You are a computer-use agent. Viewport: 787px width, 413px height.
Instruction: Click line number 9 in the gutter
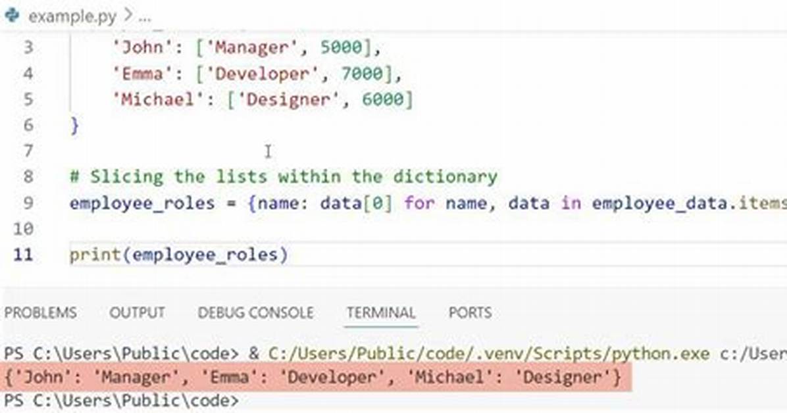[28, 203]
